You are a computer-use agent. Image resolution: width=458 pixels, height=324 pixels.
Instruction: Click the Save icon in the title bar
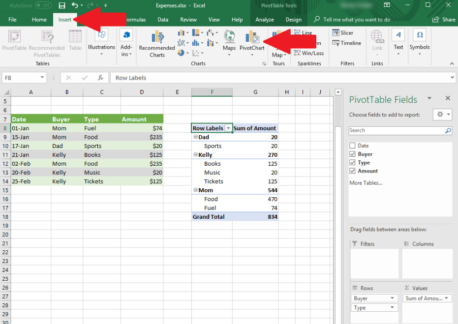point(62,5)
